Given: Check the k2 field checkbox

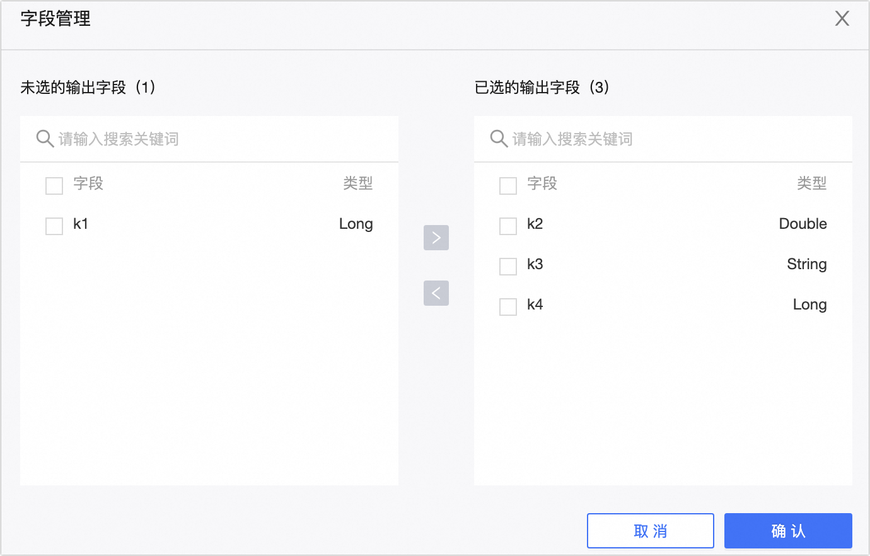Looking at the screenshot, I should [x=508, y=226].
